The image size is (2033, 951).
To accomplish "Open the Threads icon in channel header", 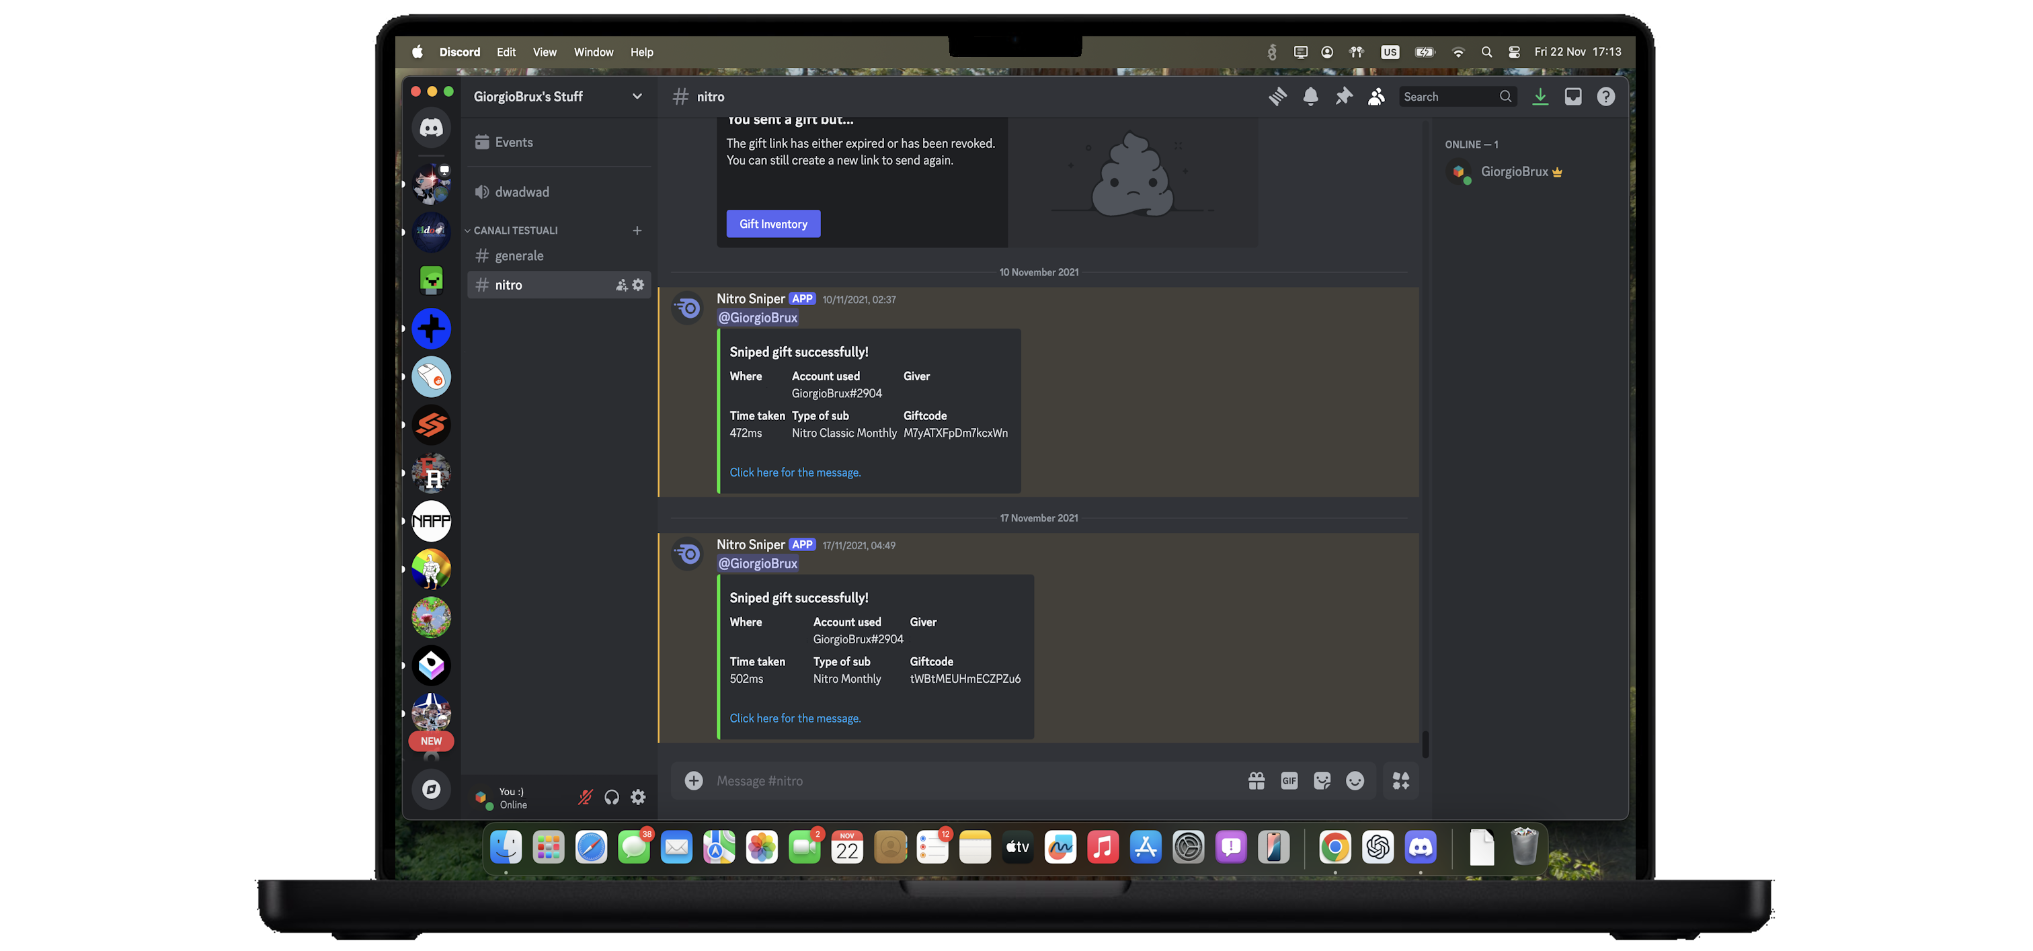I will (x=1278, y=96).
